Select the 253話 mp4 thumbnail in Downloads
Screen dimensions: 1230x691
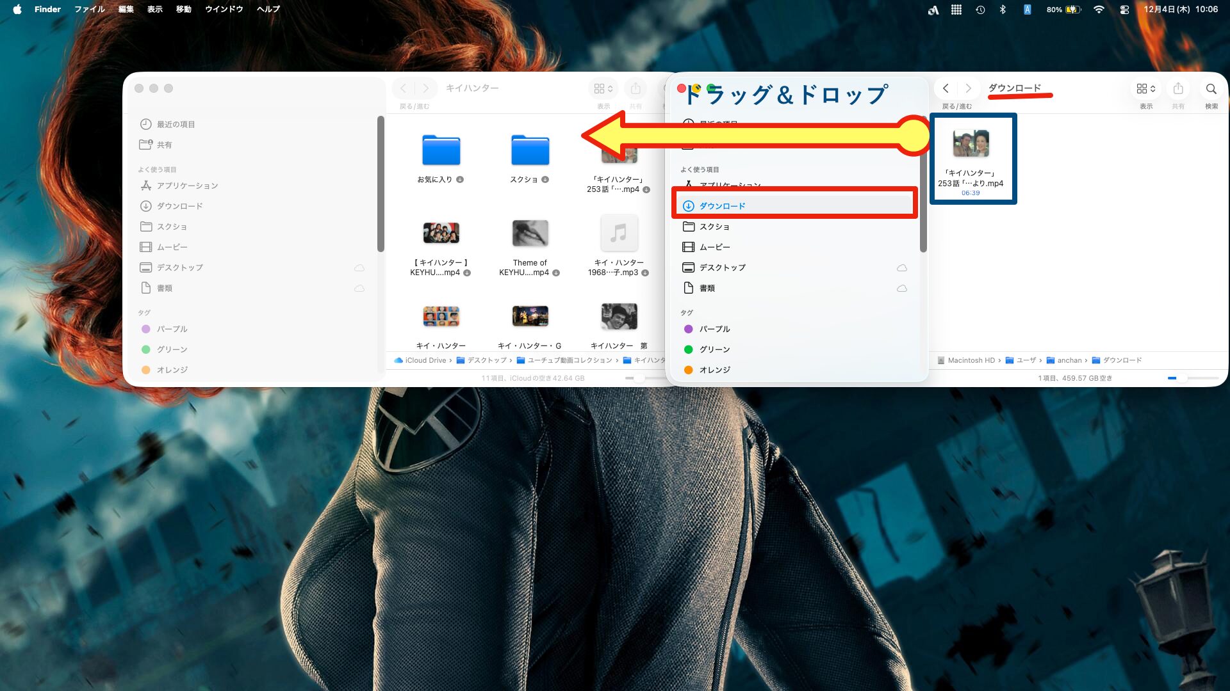click(x=971, y=144)
